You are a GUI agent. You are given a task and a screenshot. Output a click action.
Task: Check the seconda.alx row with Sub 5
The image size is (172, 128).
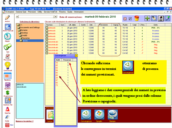[47, 53]
